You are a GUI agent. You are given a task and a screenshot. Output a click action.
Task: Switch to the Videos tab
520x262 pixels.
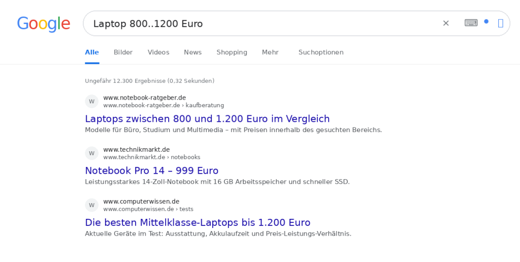tap(158, 52)
